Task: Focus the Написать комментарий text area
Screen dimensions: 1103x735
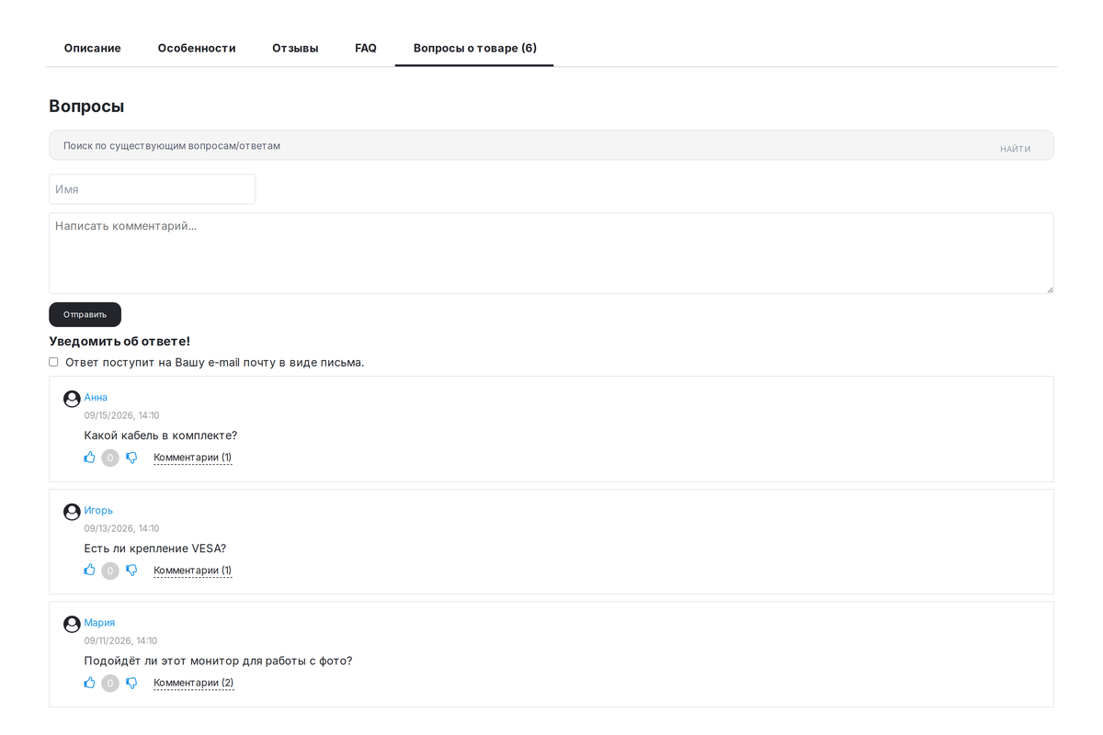Action: pyautogui.click(x=551, y=254)
